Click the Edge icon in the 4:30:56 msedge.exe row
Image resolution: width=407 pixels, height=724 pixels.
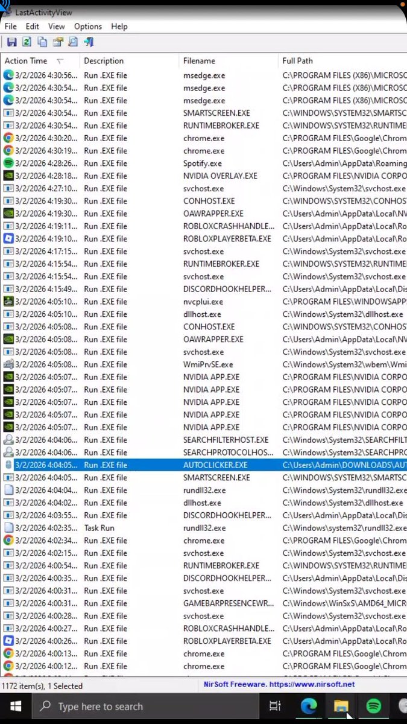point(8,75)
